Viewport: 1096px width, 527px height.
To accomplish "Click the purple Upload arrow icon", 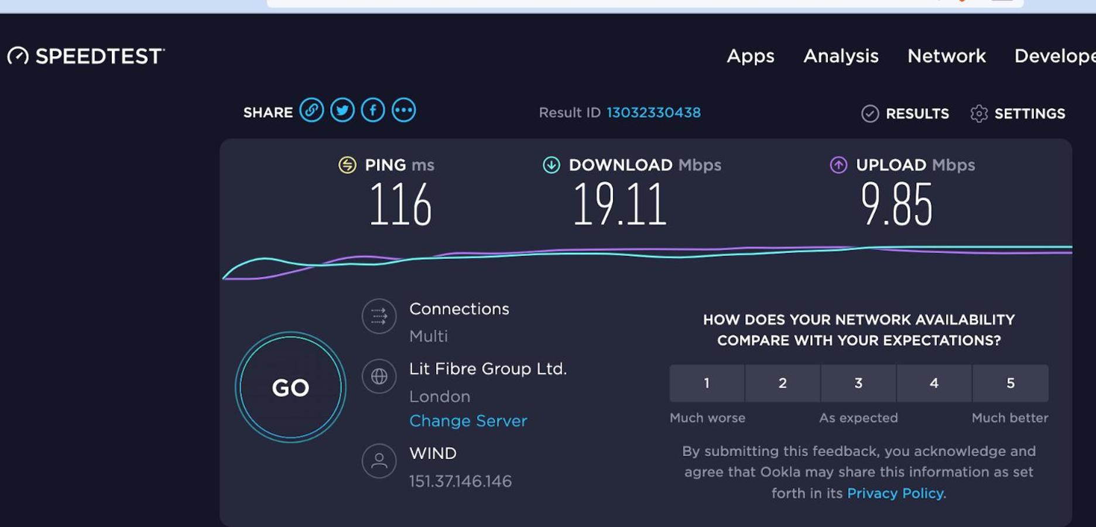I will pyautogui.click(x=838, y=165).
